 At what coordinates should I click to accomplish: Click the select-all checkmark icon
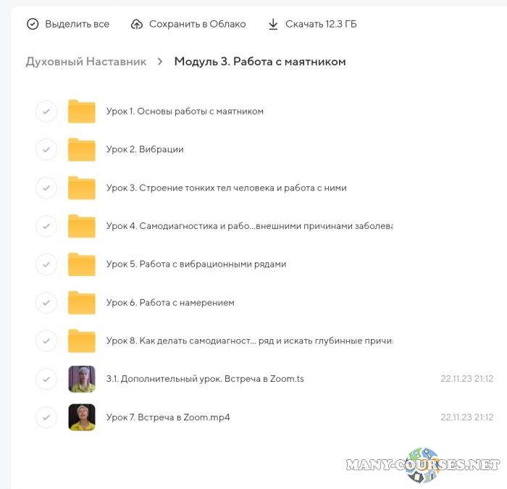point(33,24)
